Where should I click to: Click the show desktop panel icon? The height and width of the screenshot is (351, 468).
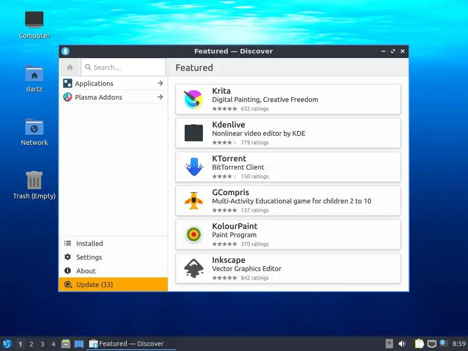tap(79, 344)
